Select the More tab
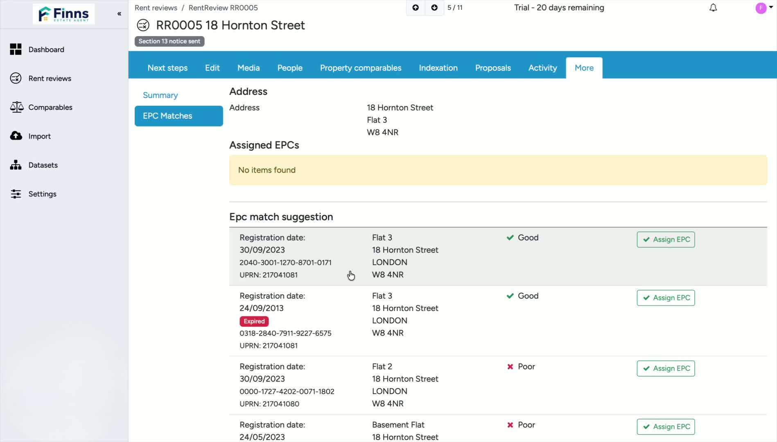The width and height of the screenshot is (777, 442). 584,68
